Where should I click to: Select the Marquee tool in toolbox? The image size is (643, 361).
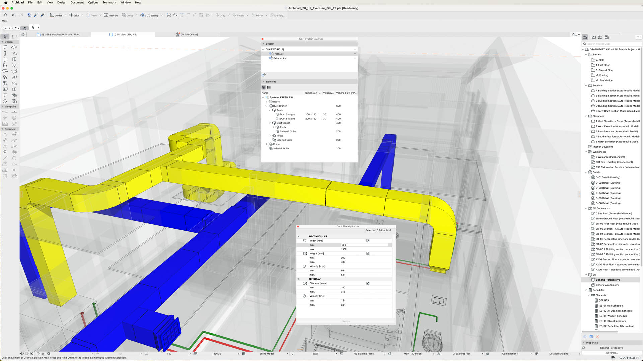click(14, 37)
